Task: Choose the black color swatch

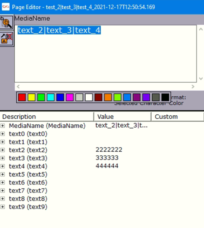Action: [165, 97]
